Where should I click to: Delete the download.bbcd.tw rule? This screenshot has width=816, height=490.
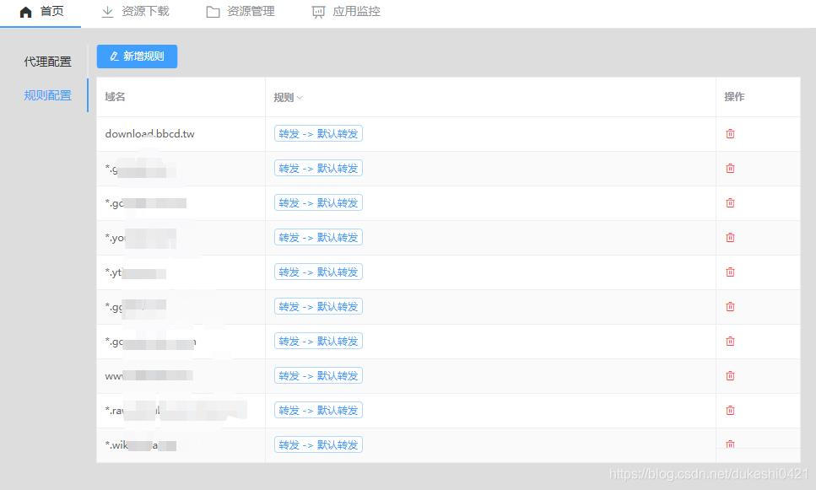tap(730, 134)
